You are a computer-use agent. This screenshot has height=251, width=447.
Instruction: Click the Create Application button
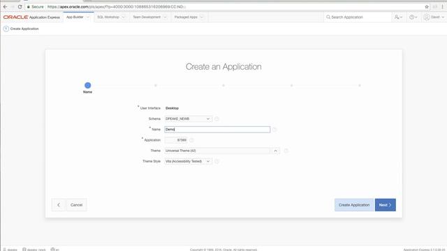pos(354,205)
